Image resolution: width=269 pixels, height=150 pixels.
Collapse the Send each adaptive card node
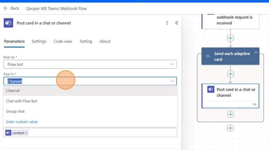point(256,53)
